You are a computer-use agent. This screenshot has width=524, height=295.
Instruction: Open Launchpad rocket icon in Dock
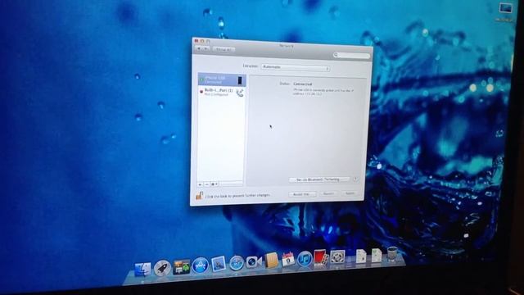[x=162, y=268]
